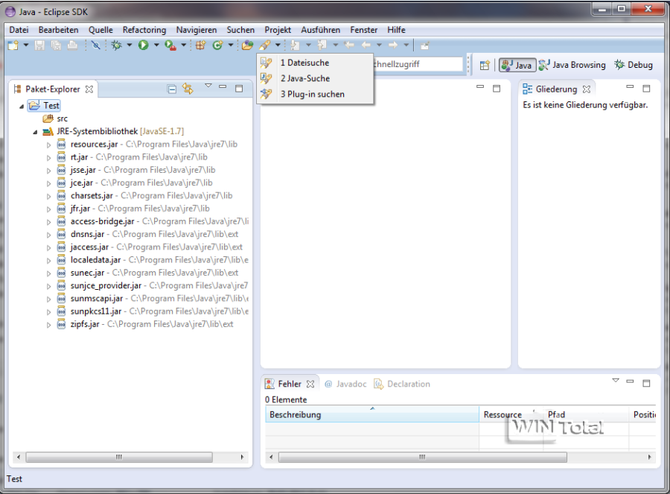
Task: Click the Open Type folder icon
Action: (x=247, y=45)
